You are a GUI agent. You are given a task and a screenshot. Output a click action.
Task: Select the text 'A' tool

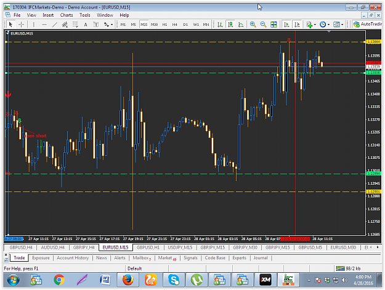coord(86,25)
